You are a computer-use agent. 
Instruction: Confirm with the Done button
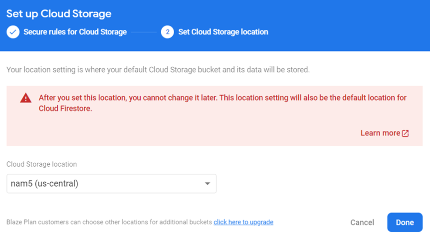(405, 223)
